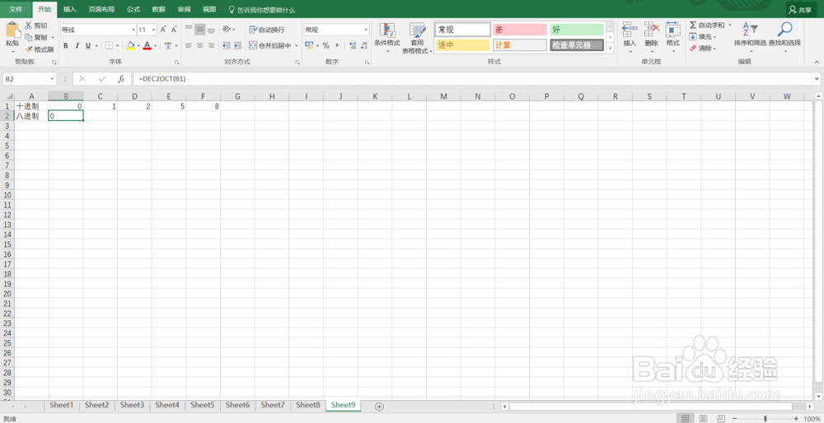Open Name Box dropdown B2
This screenshot has width=824, height=423.
(x=53, y=79)
